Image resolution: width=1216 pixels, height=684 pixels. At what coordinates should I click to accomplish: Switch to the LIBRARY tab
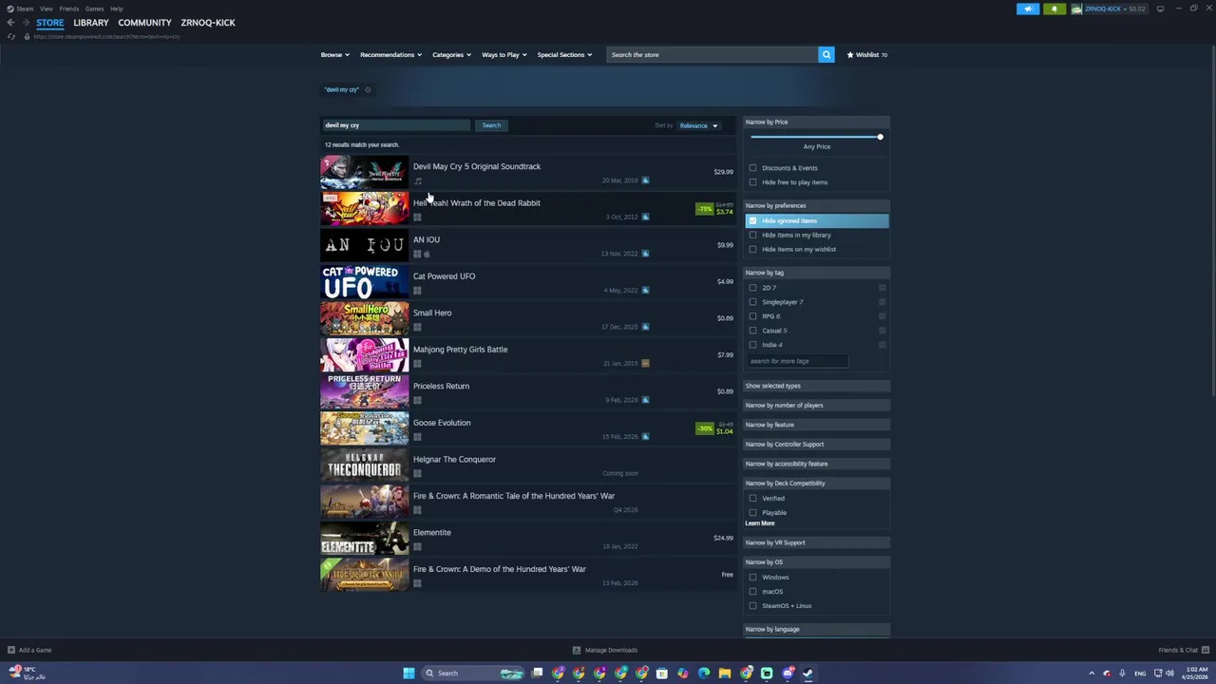91,23
